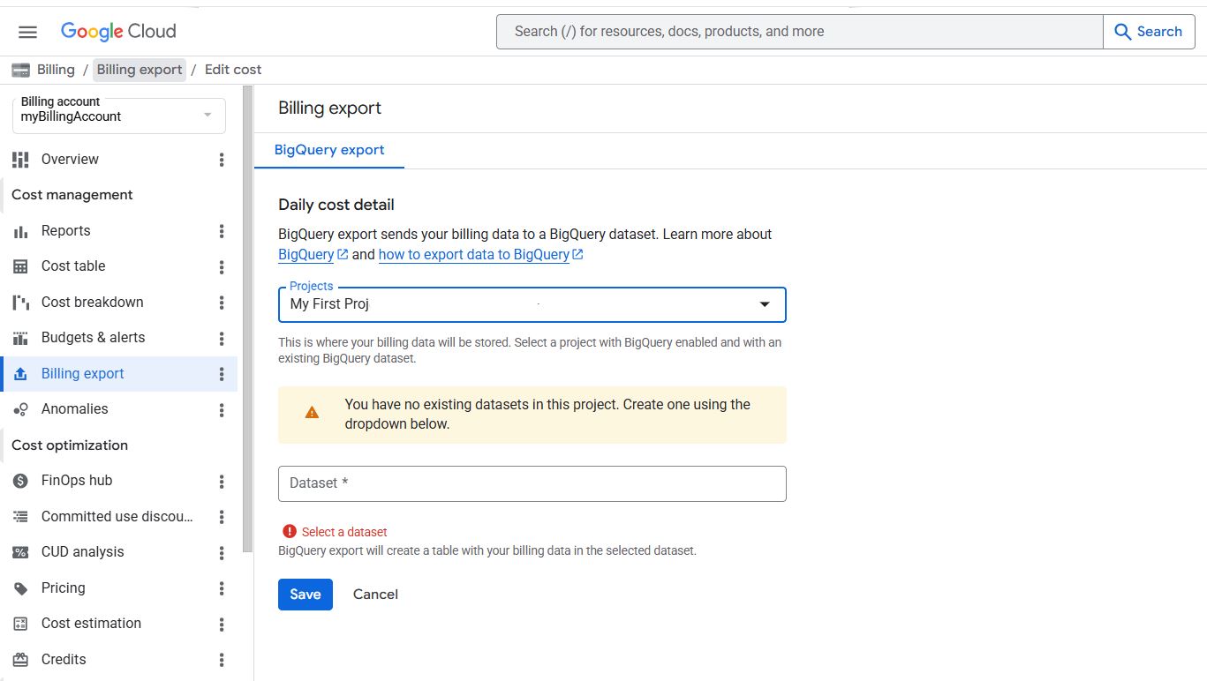Click the Search button
Image resolution: width=1207 pixels, height=681 pixels.
point(1149,32)
